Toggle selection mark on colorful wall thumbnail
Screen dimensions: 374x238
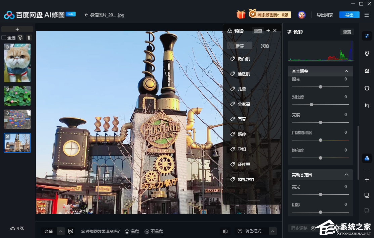click(7, 113)
